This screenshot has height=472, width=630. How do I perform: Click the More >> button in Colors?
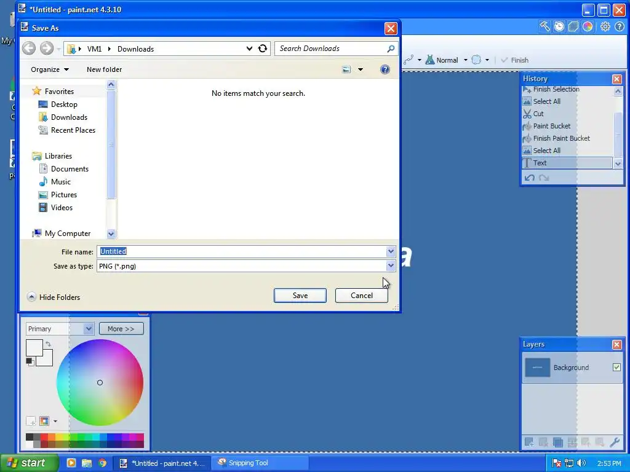pyautogui.click(x=121, y=329)
